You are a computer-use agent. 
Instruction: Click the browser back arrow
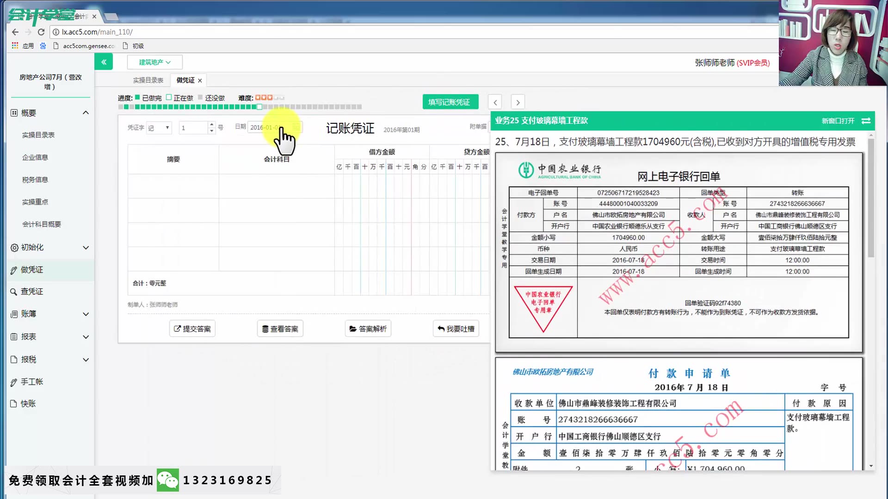coord(15,32)
